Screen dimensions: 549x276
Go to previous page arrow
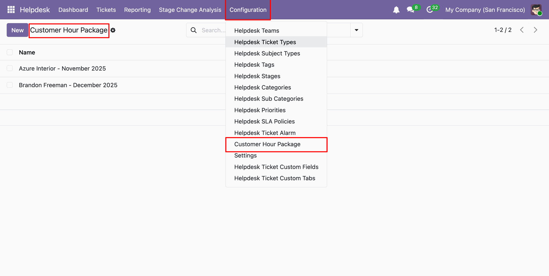click(522, 30)
